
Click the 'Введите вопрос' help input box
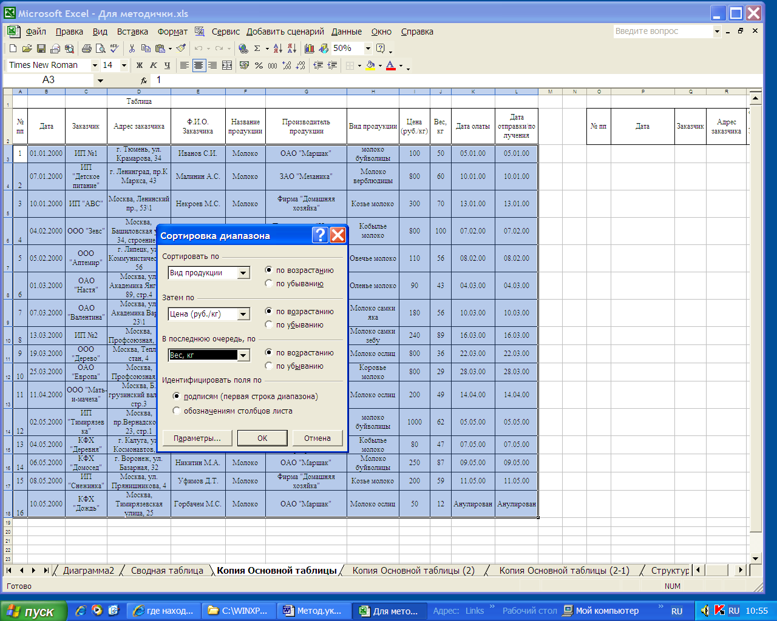pyautogui.click(x=662, y=31)
